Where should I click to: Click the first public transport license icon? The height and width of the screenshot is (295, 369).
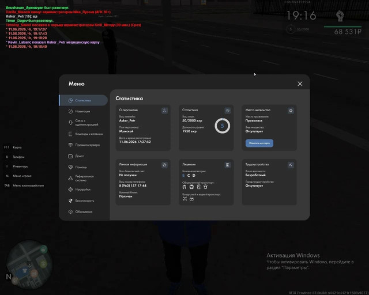tap(184, 187)
